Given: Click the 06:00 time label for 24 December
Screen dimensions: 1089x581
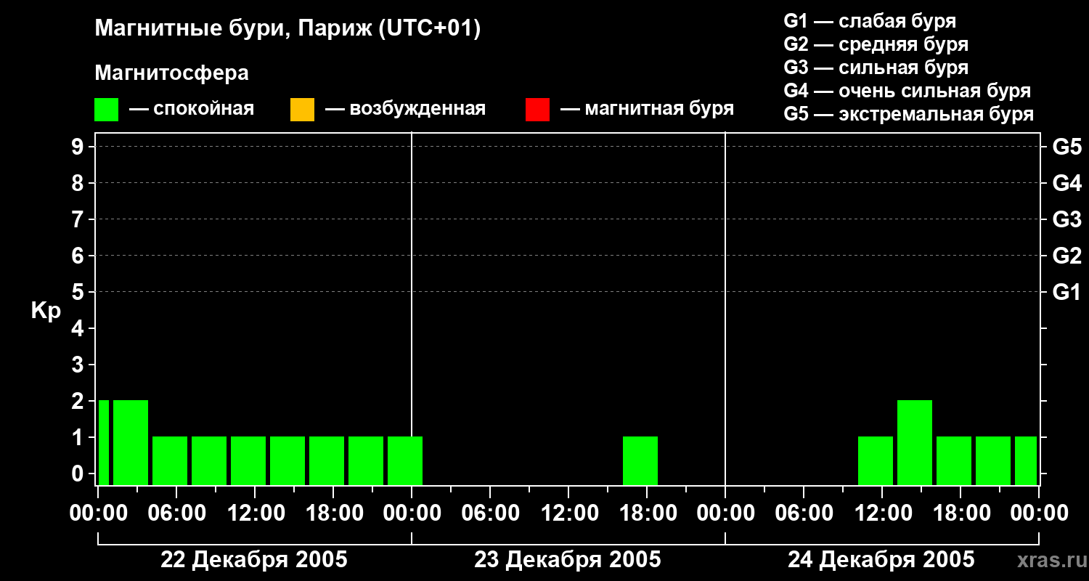Looking at the screenshot, I should [x=804, y=513].
